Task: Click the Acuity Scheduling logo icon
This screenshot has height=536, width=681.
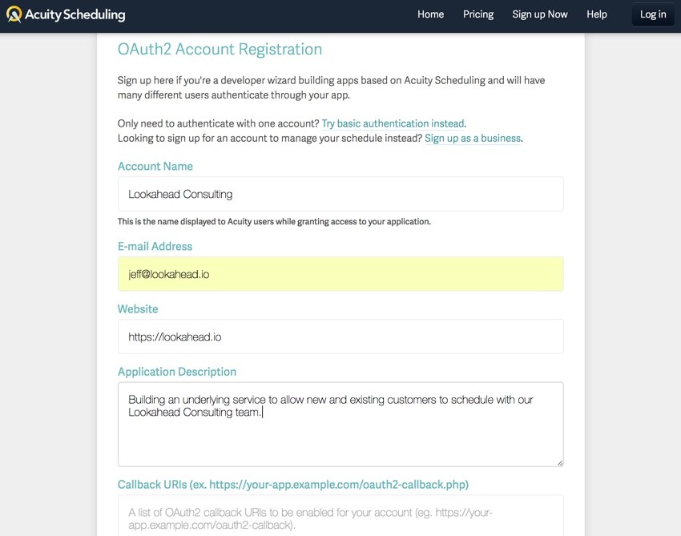Action: point(14,14)
